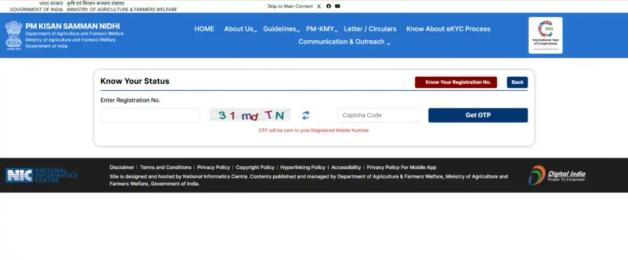The width and height of the screenshot is (628, 260).
Task: Open Terms and Conditions link
Action: point(166,167)
